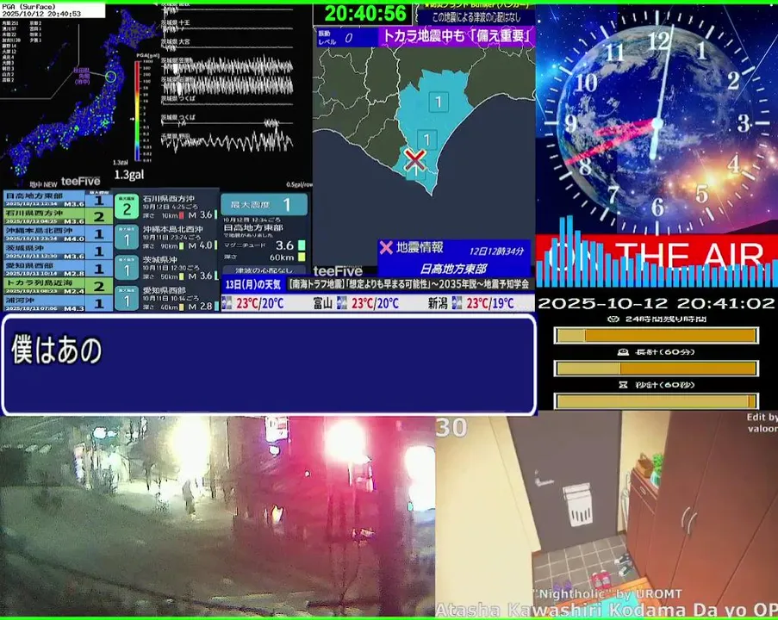This screenshot has width=778, height=620.
Task: Select the 愛知県西部 M2.8 row in the left list
Action: coord(58,269)
